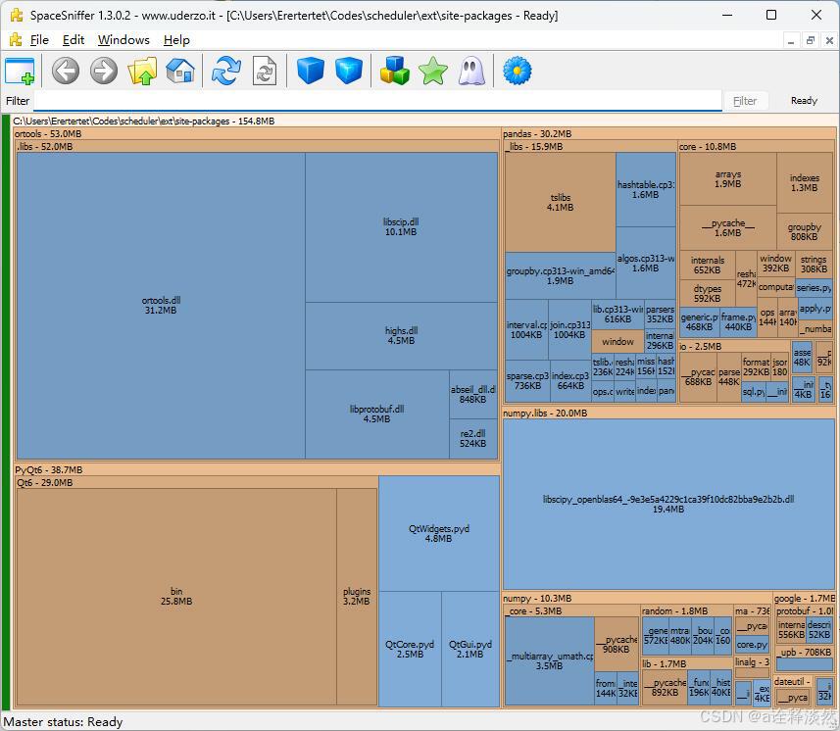Select the arrays 1.9MB folder block
Viewport: 840px width, 731px height.
727,179
